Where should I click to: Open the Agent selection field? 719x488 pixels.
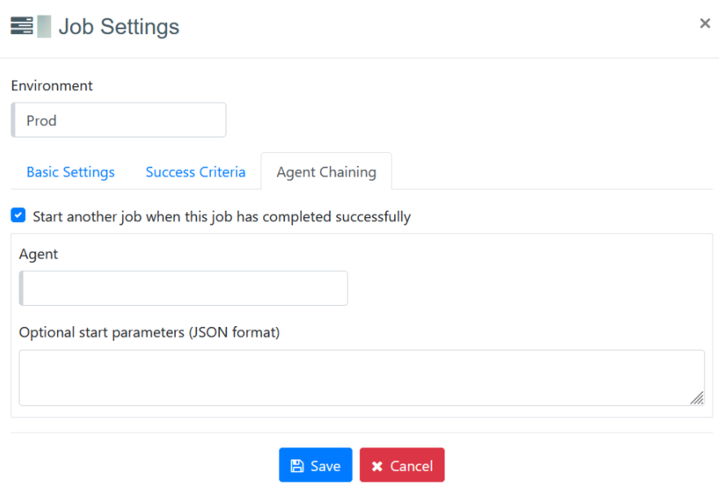(184, 288)
